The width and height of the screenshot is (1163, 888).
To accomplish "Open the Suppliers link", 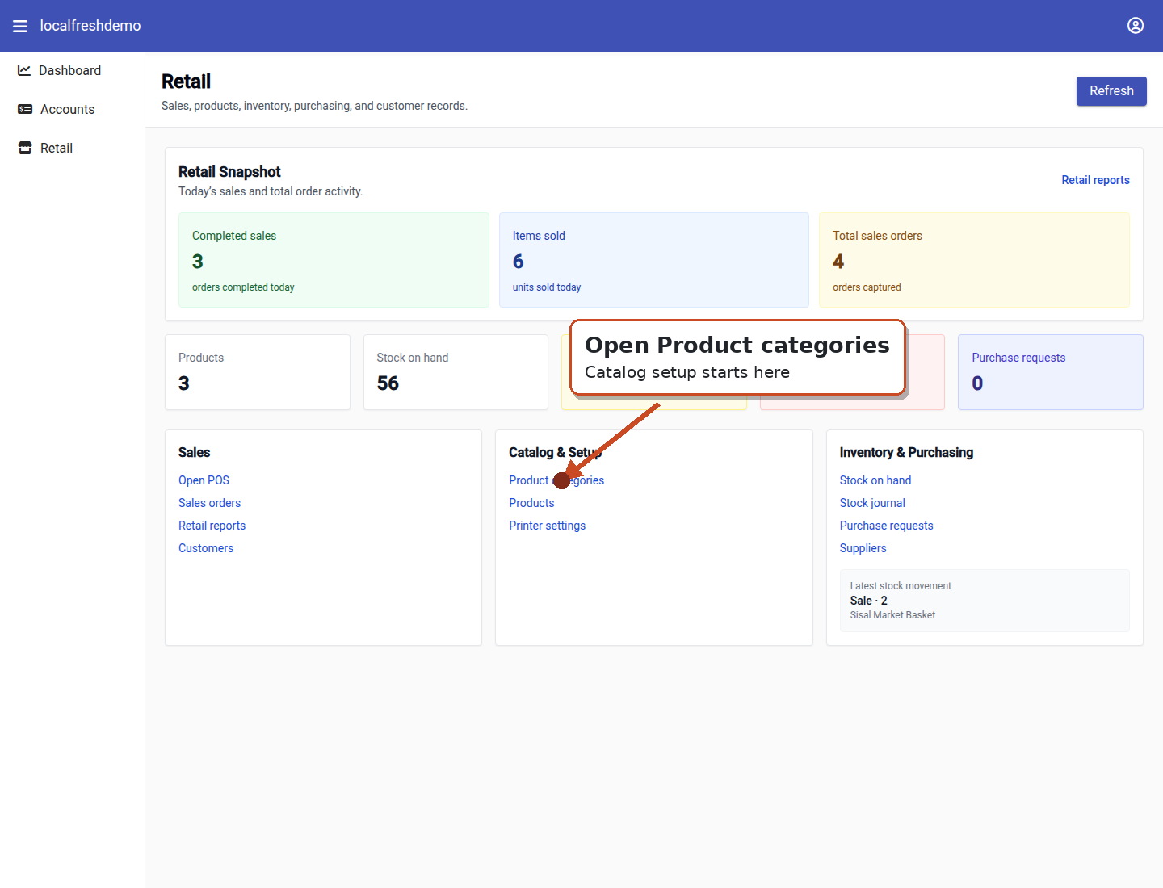I will click(x=863, y=548).
